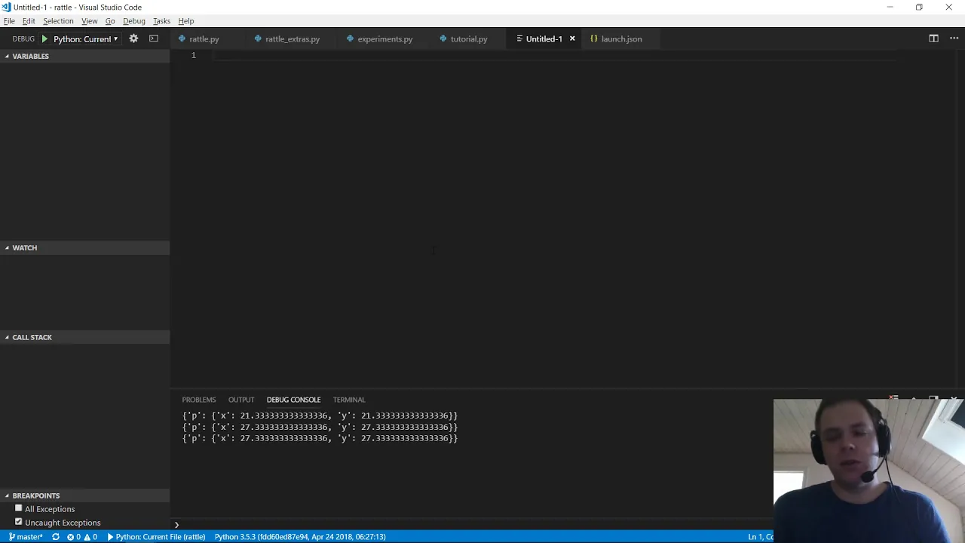Viewport: 965px width, 543px height.
Task: Click the split editor icon
Action: (x=933, y=38)
